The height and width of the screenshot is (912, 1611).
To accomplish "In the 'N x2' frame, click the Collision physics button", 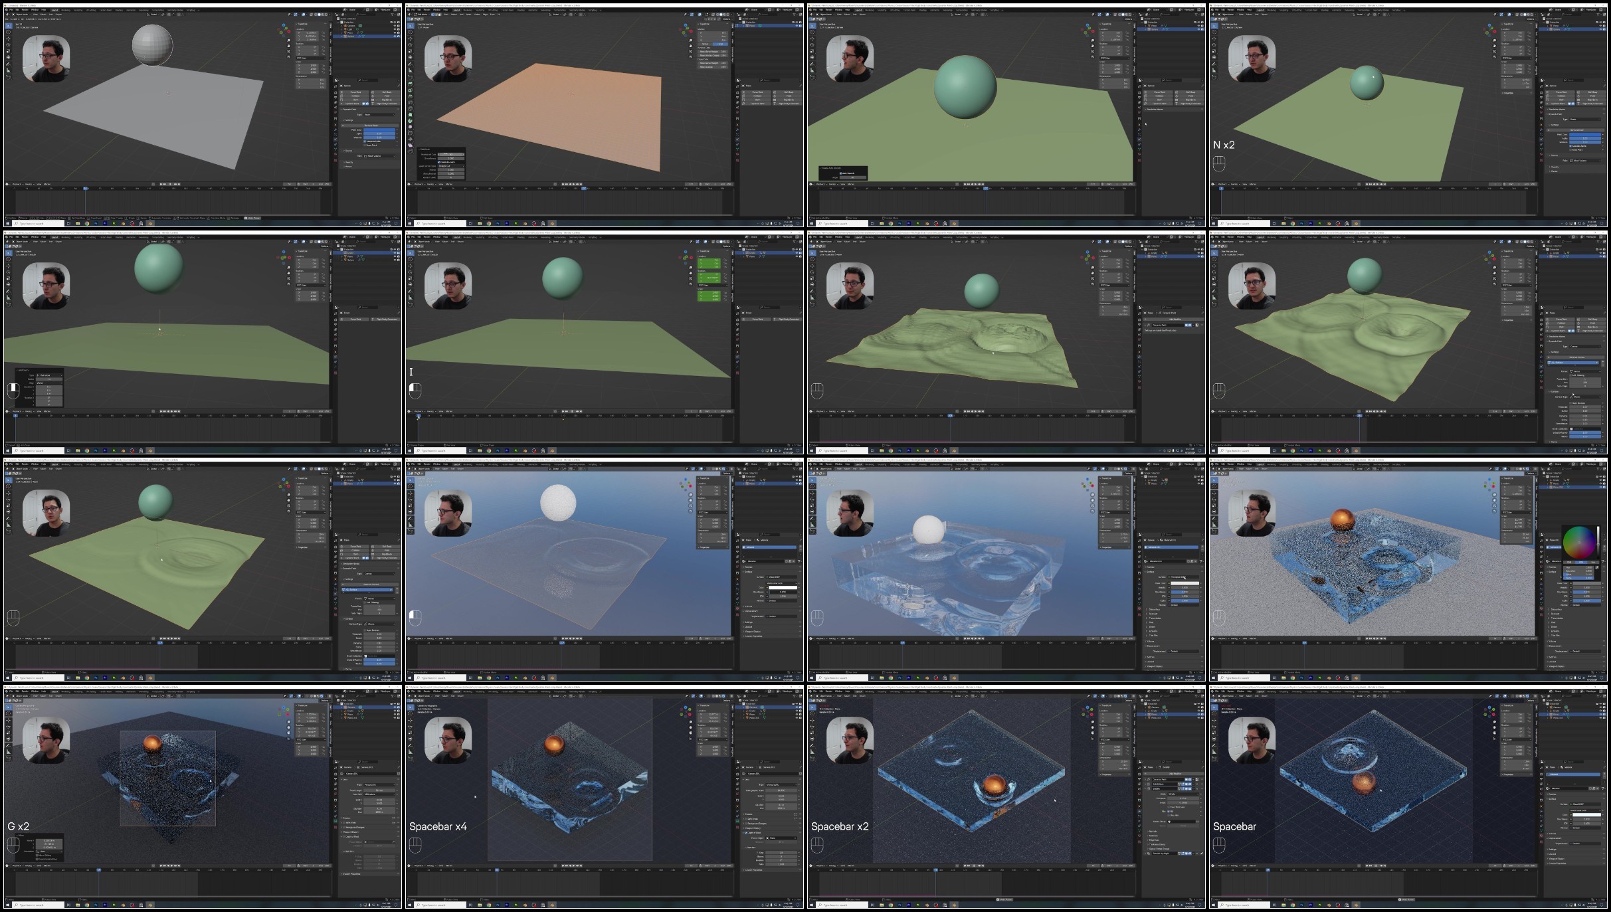I will pyautogui.click(x=1560, y=96).
